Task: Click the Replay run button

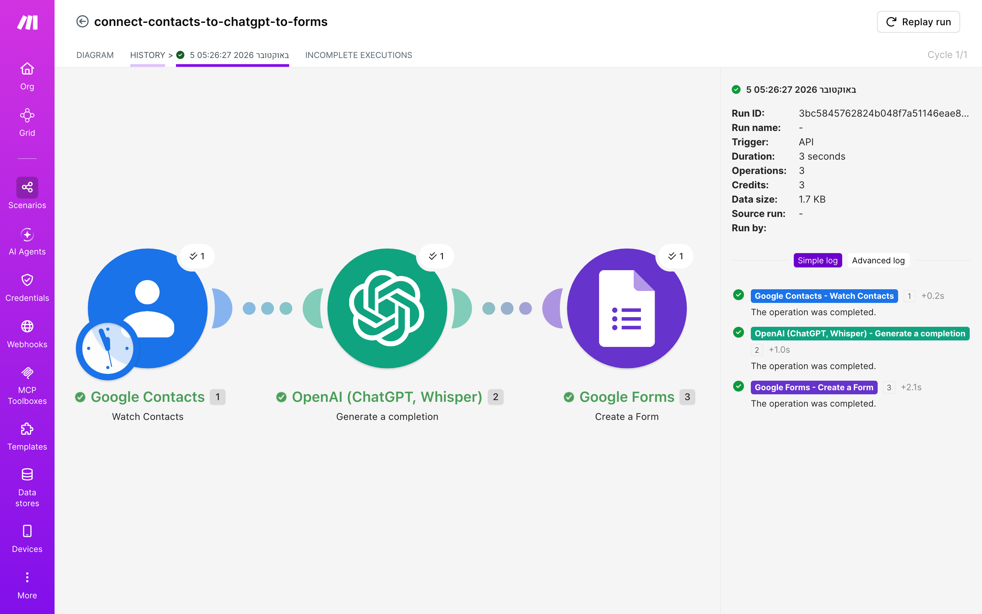Action: click(x=918, y=22)
